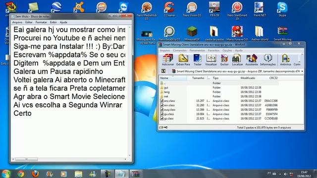
Task: Click the Informações icon in WinRAR
Action: click(x=268, y=60)
